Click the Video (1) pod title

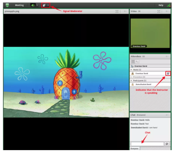[x=136, y=11]
